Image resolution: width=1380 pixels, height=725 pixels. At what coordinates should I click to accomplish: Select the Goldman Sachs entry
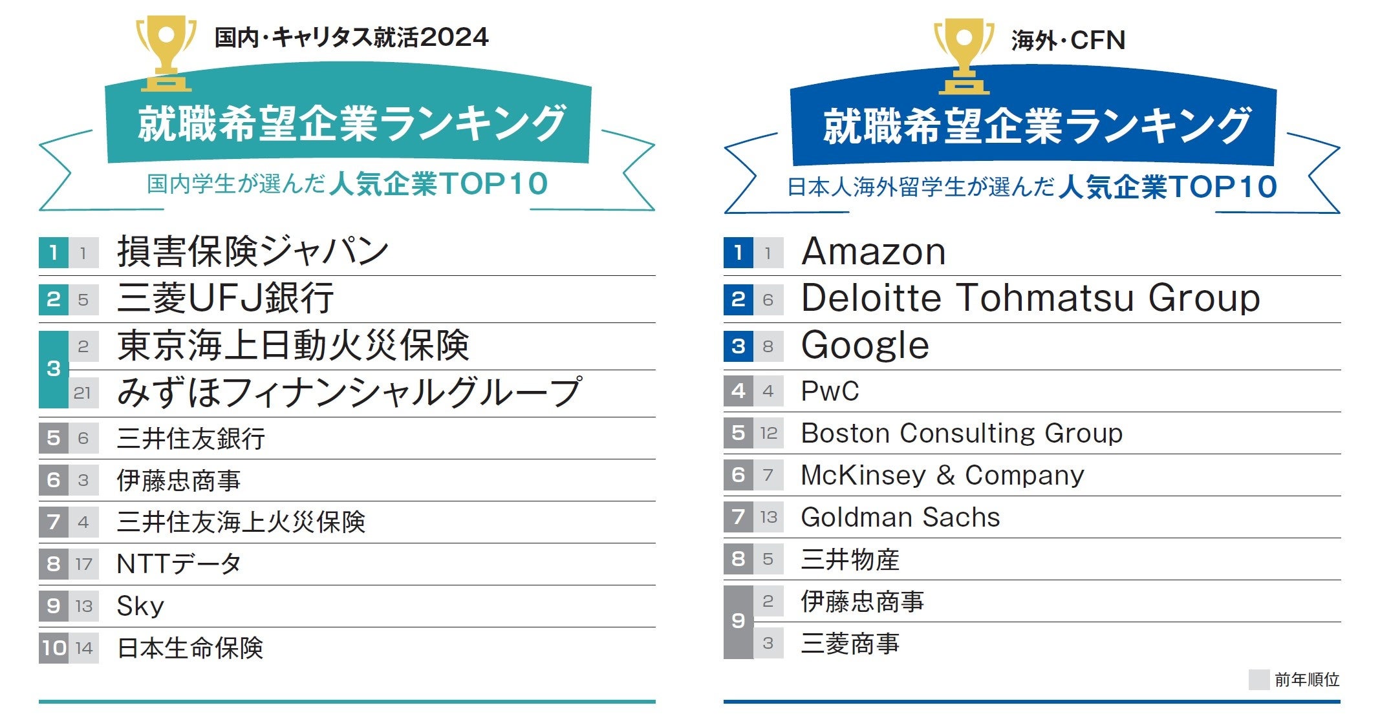(900, 517)
